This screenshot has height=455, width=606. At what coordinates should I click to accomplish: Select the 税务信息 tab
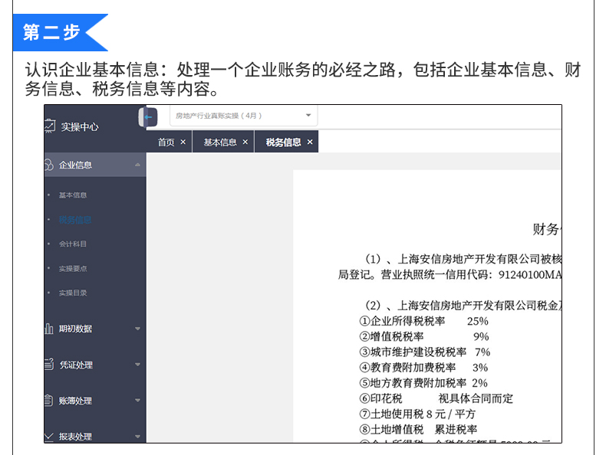click(x=283, y=142)
